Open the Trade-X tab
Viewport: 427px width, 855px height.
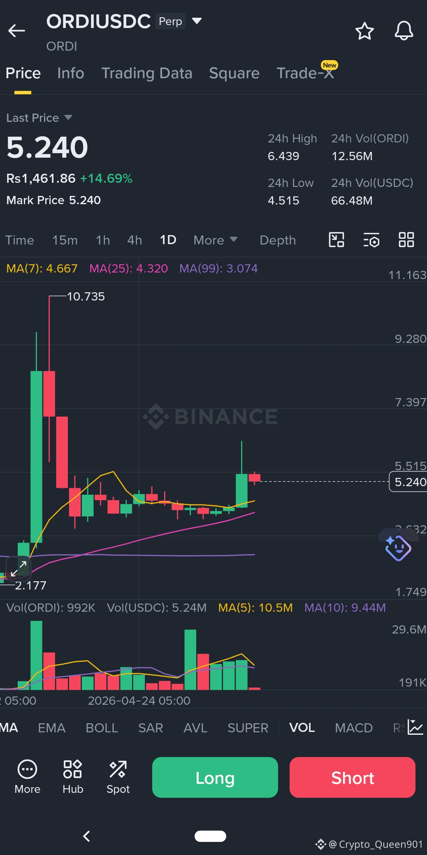(x=305, y=73)
